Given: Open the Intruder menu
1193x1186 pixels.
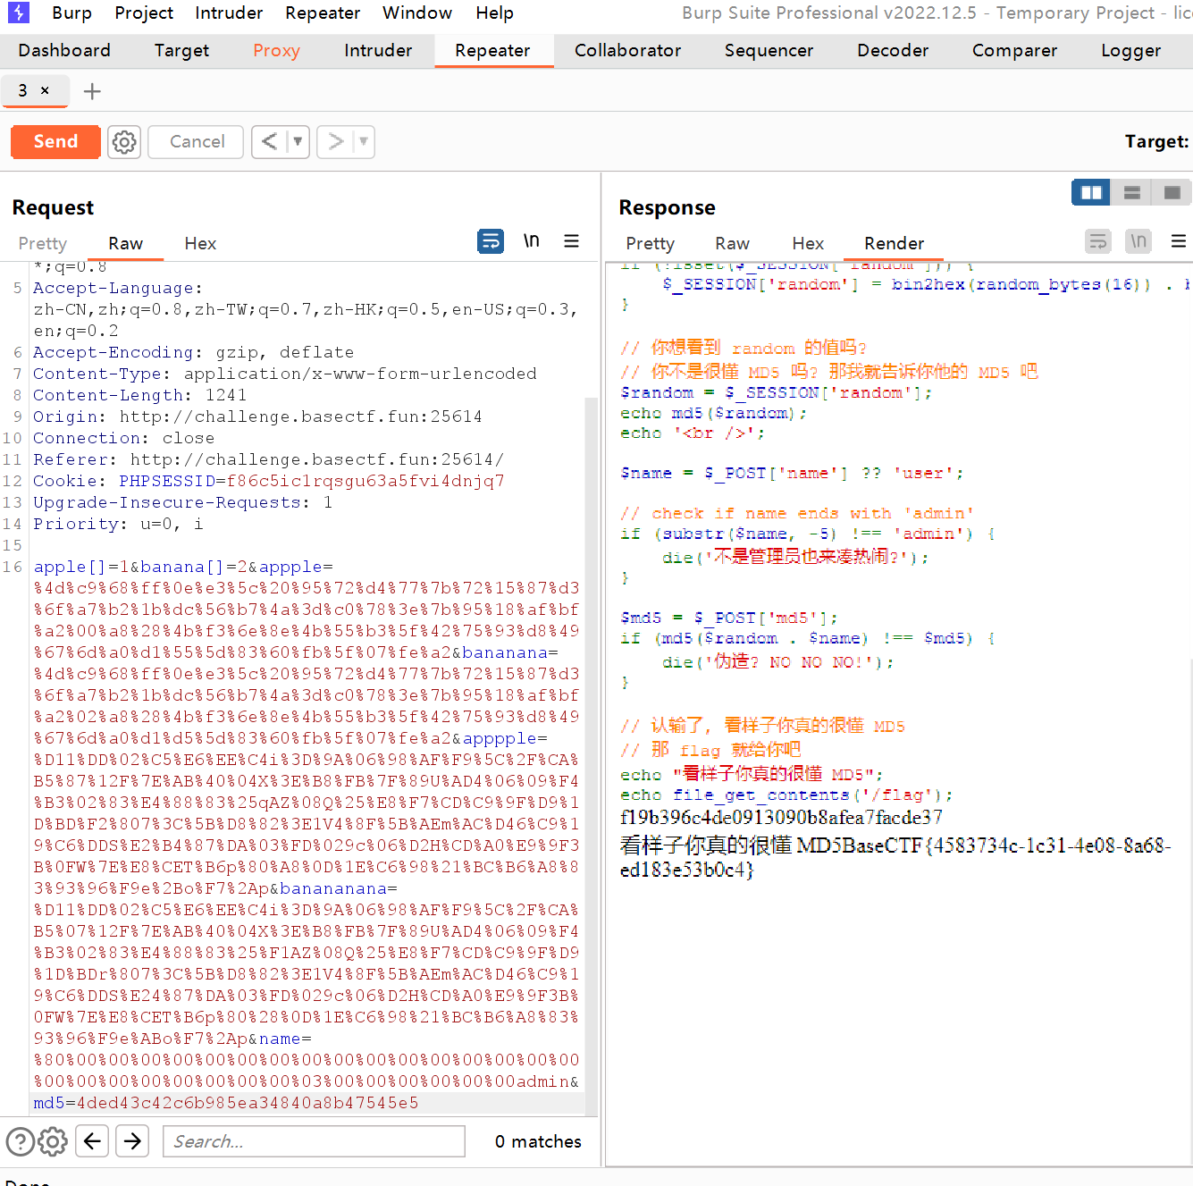Looking at the screenshot, I should coord(229,13).
